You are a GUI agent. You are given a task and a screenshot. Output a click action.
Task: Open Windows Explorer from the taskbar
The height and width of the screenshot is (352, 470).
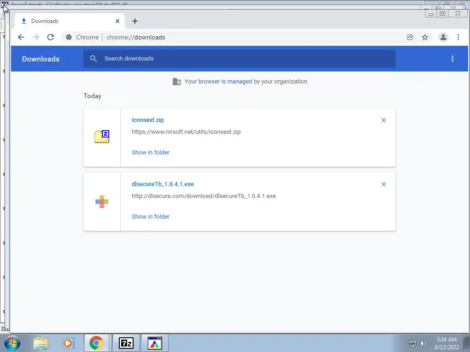[41, 343]
